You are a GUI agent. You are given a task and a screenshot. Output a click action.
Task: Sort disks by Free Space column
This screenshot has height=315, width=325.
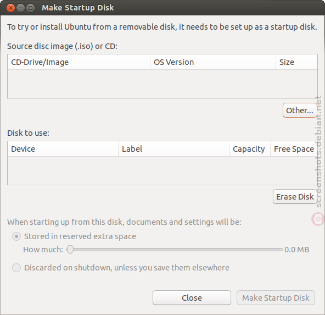tap(294, 149)
